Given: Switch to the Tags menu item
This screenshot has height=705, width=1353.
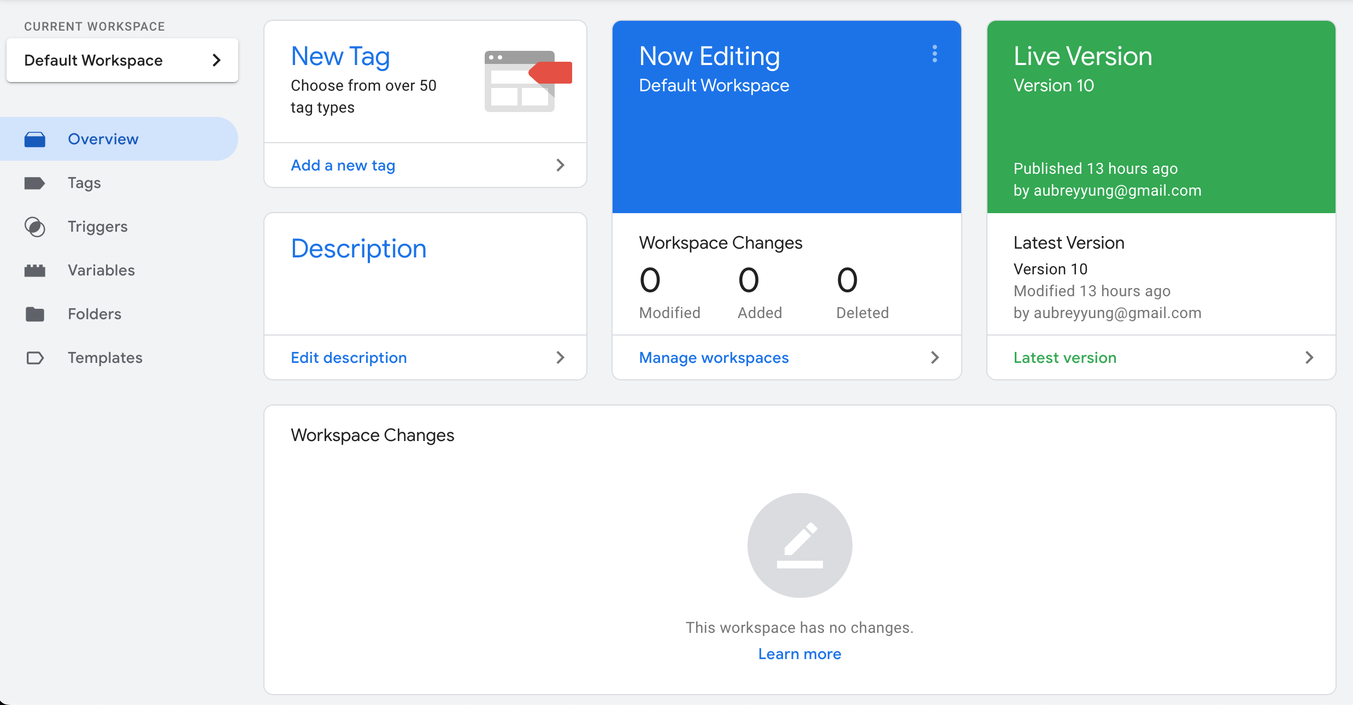Looking at the screenshot, I should point(84,183).
